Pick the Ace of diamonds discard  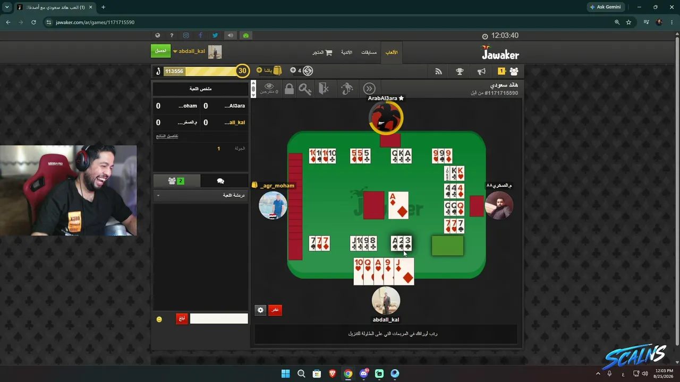coord(398,205)
